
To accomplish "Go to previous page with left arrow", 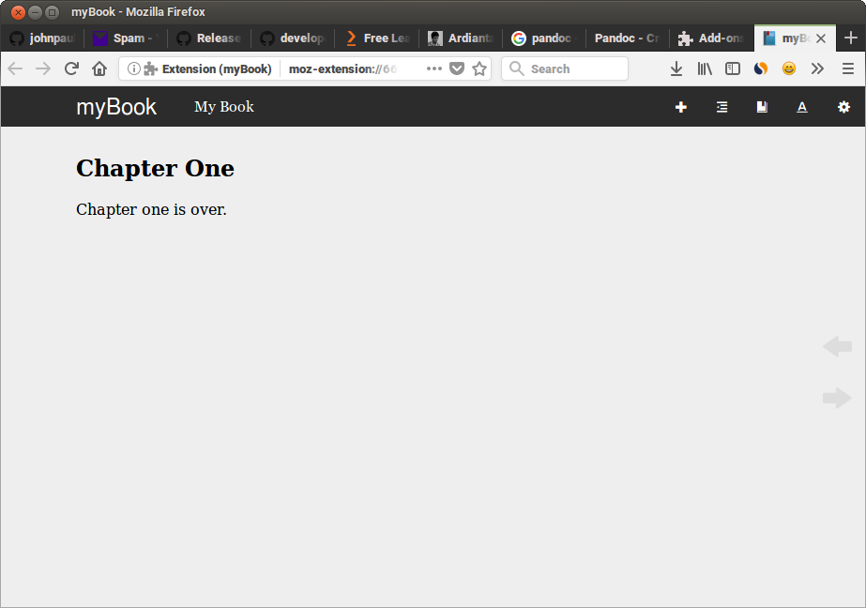I will pyautogui.click(x=837, y=347).
